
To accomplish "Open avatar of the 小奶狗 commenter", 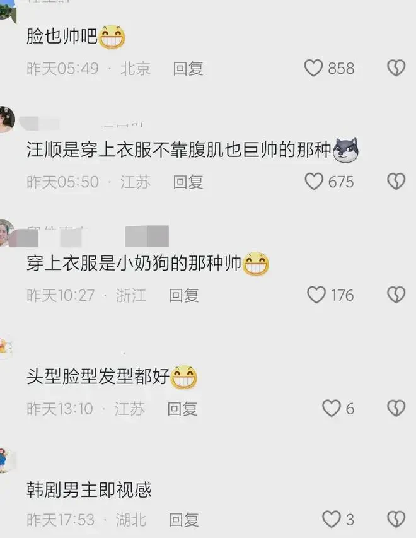I will coord(7,233).
